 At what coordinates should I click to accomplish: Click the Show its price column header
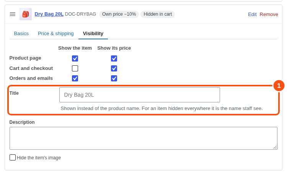pyautogui.click(x=114, y=48)
